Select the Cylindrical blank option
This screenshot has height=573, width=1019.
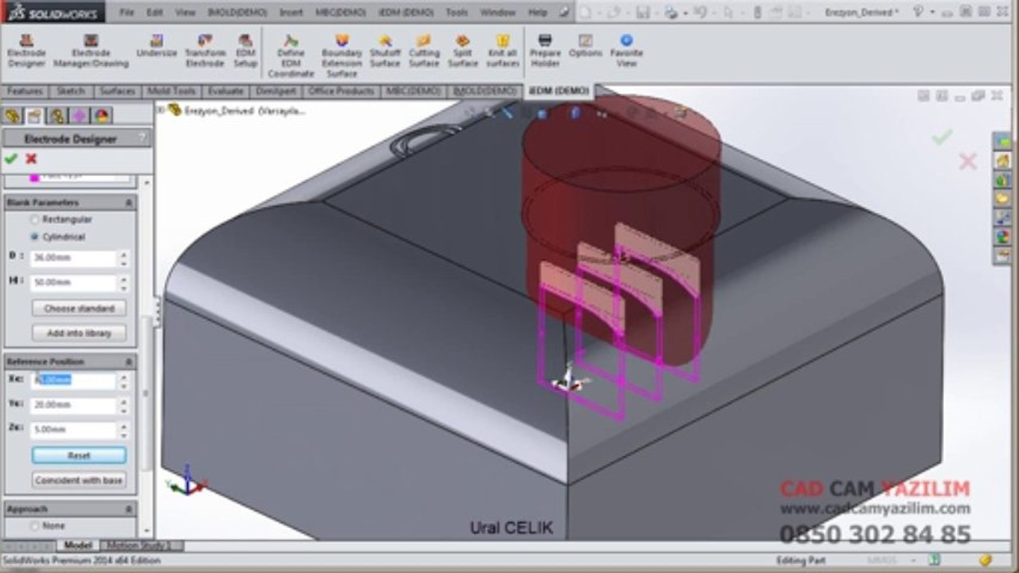click(34, 237)
